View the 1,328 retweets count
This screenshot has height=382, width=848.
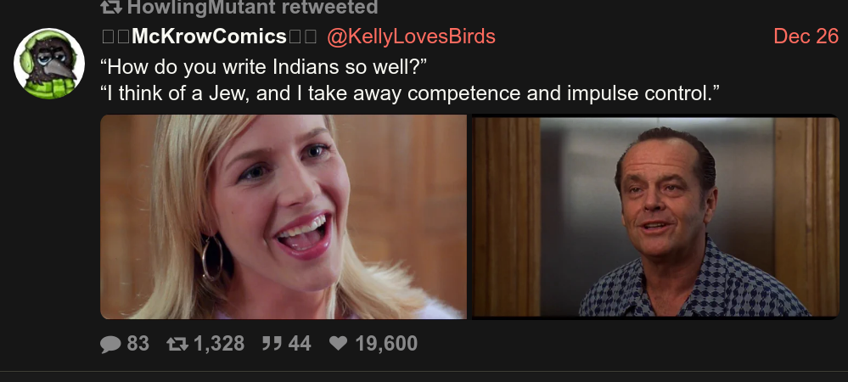219,344
